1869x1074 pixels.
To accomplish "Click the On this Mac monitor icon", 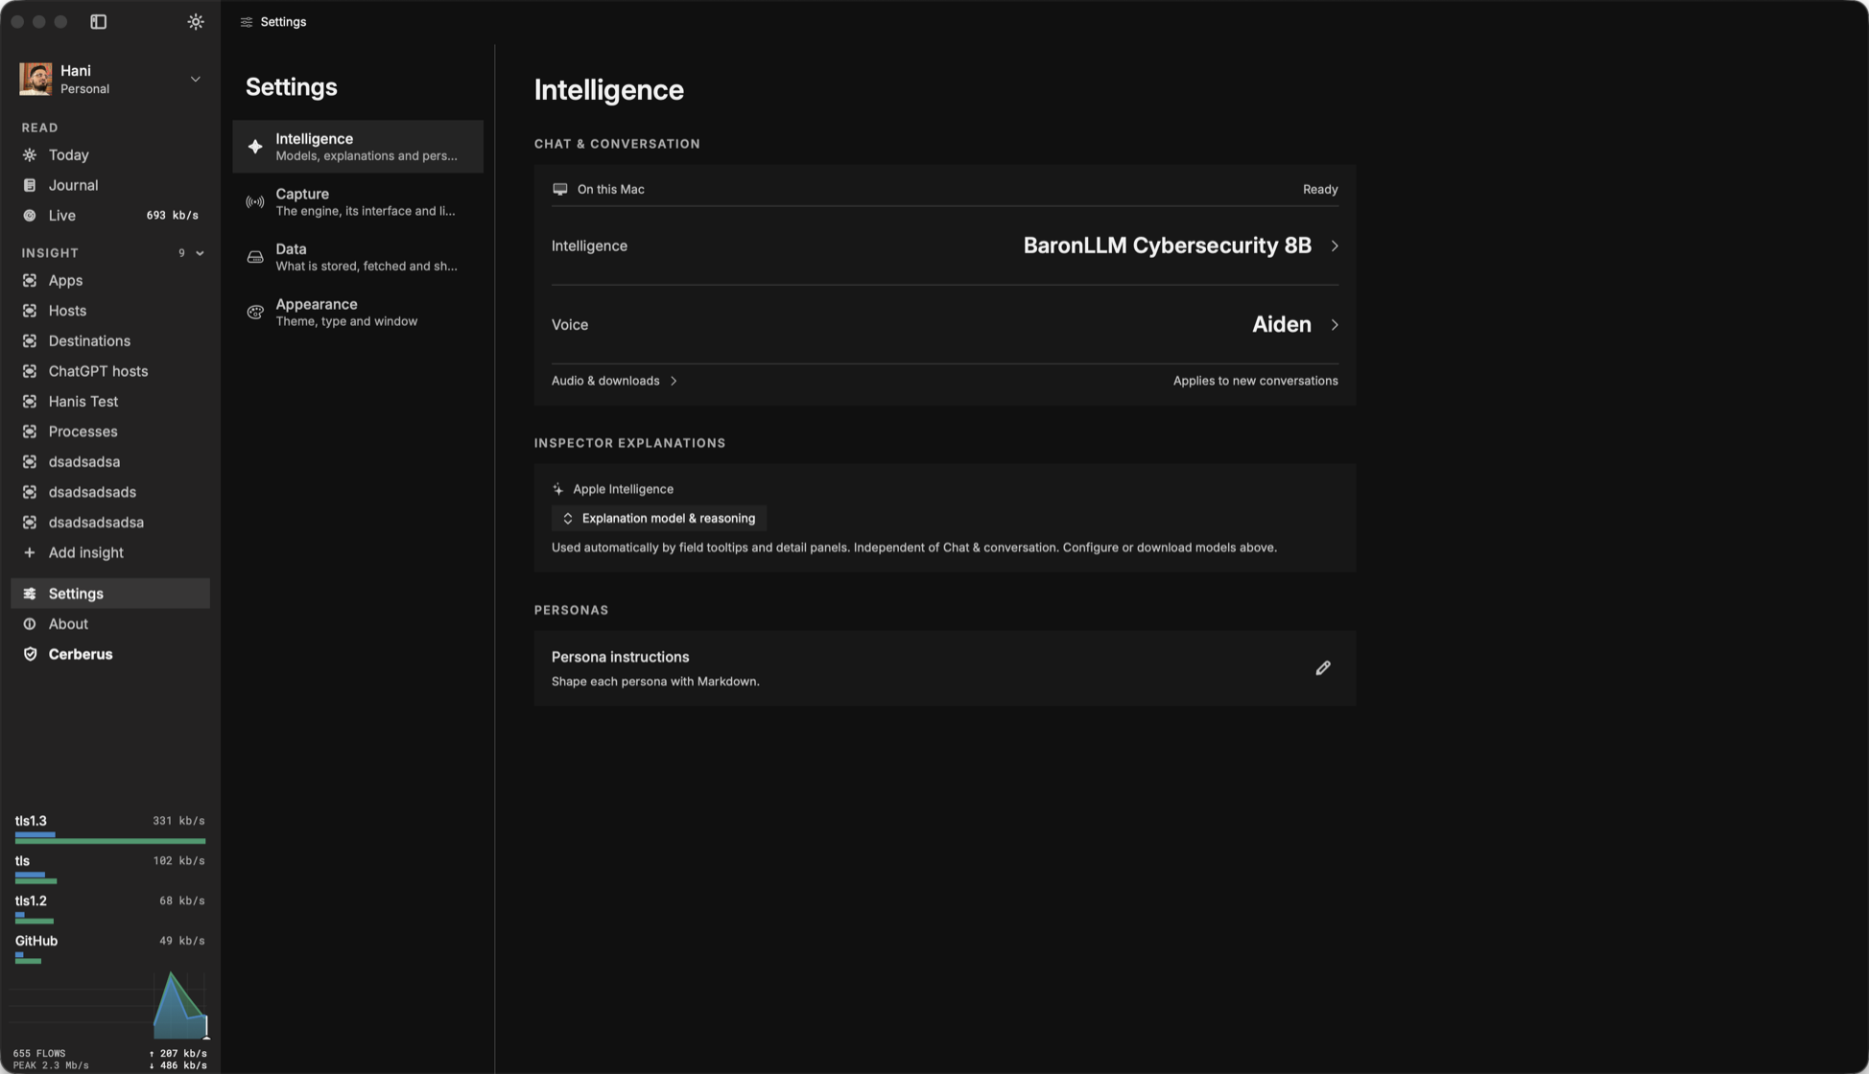I will point(560,189).
